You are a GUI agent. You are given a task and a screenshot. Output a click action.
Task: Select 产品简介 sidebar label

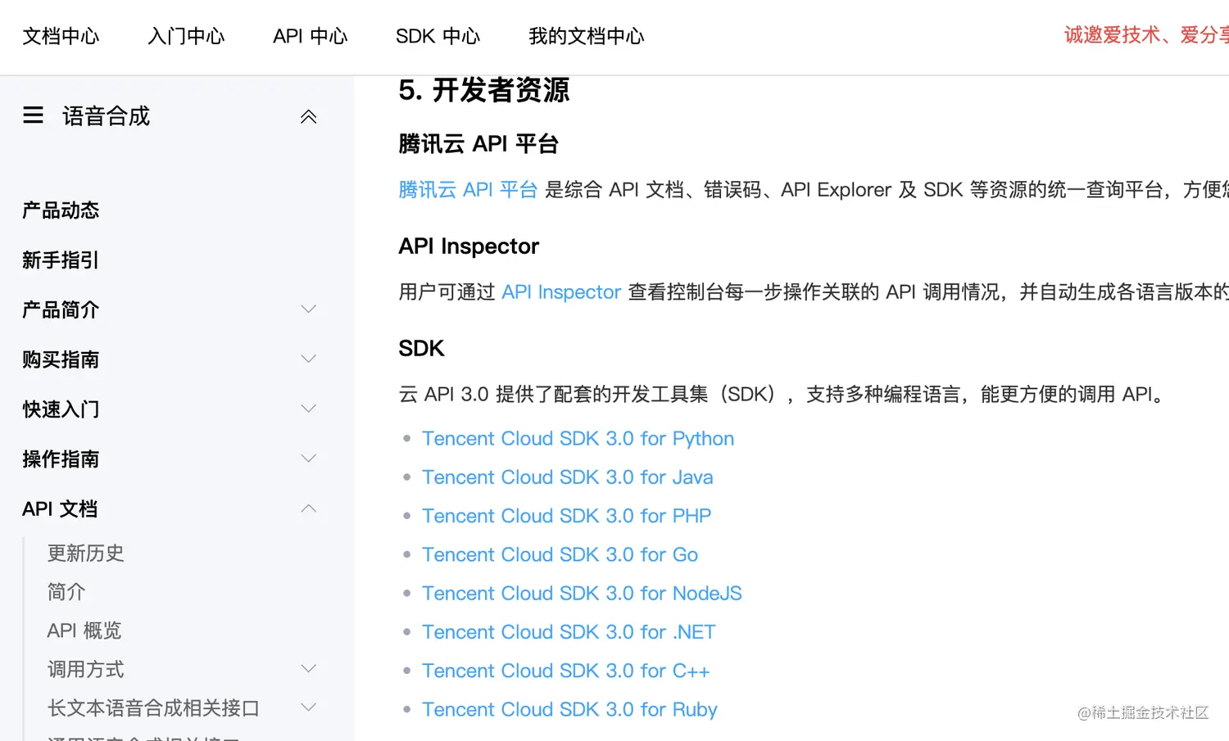coord(61,310)
